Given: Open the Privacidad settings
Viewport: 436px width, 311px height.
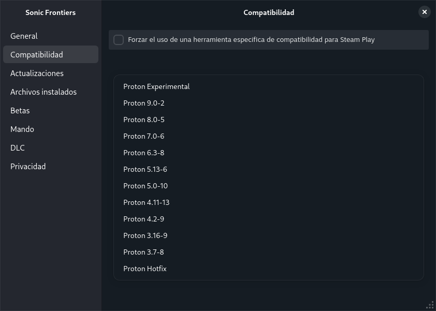Looking at the screenshot, I should pyautogui.click(x=28, y=166).
